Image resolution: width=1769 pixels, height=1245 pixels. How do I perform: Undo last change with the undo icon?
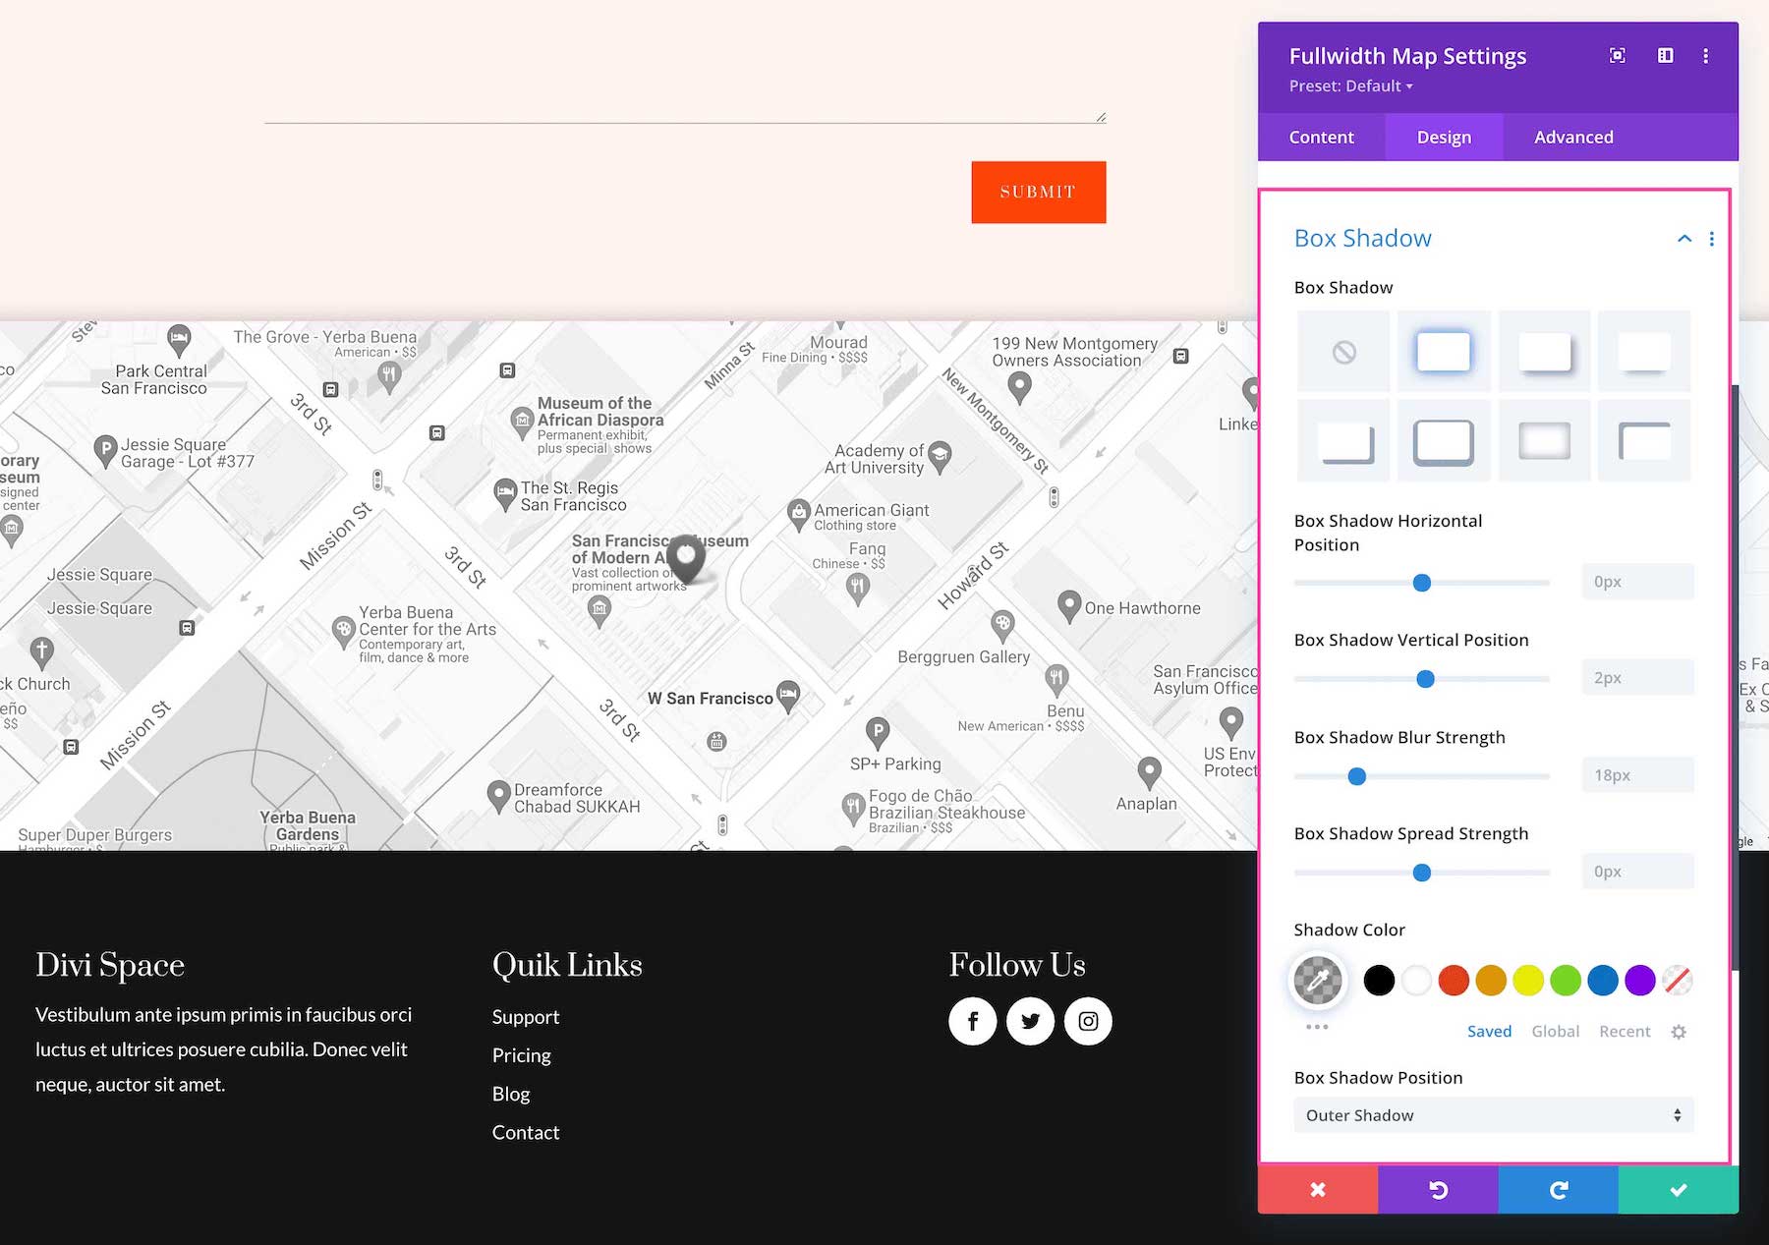1437,1189
